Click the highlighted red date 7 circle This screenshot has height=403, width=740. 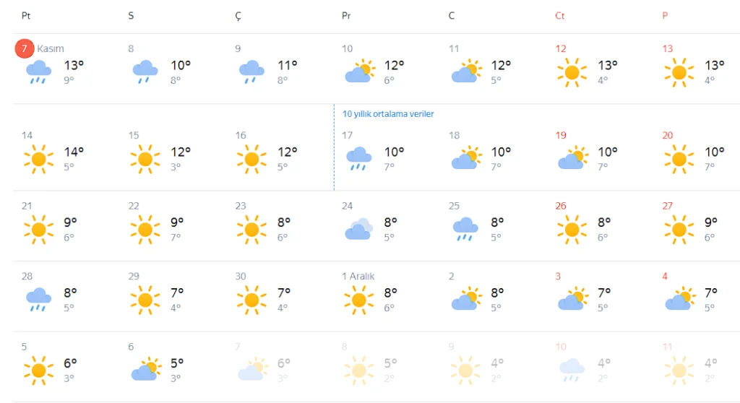(x=25, y=48)
